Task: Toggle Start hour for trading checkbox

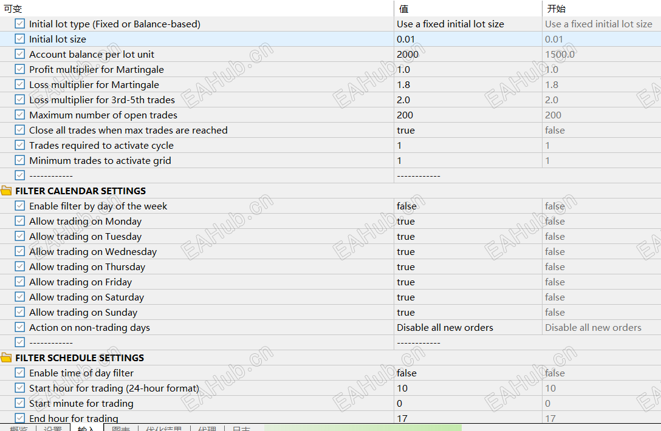Action: pyautogui.click(x=20, y=388)
